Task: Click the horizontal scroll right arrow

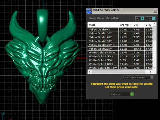Action: coord(151,72)
